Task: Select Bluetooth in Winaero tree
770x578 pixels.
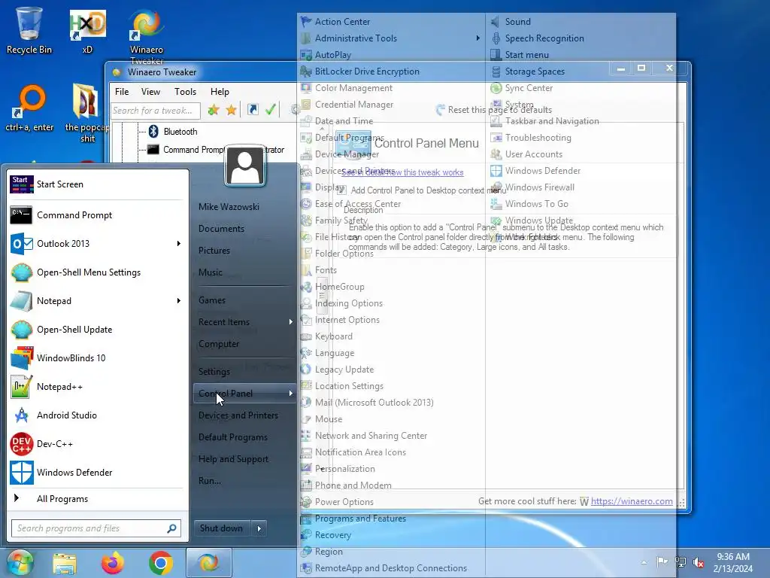Action: click(x=180, y=132)
